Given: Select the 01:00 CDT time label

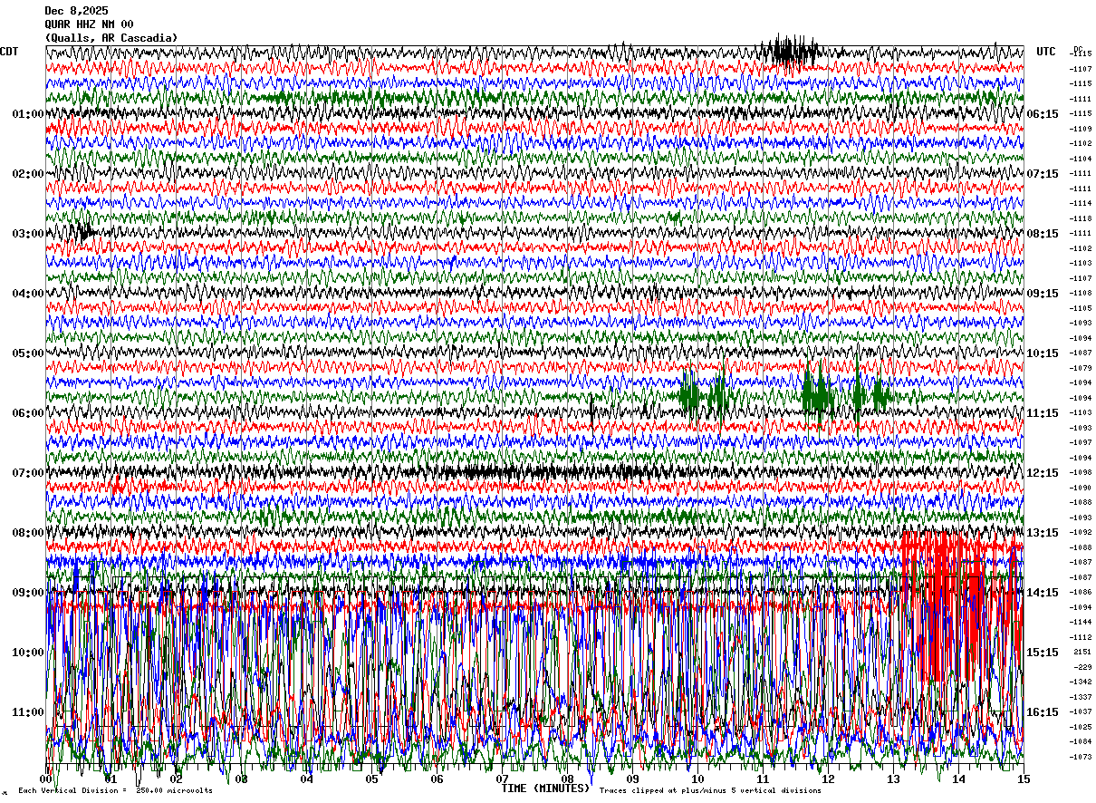Looking at the screenshot, I should pyautogui.click(x=28, y=114).
